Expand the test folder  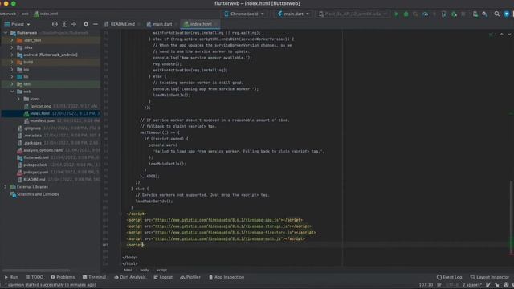point(12,84)
